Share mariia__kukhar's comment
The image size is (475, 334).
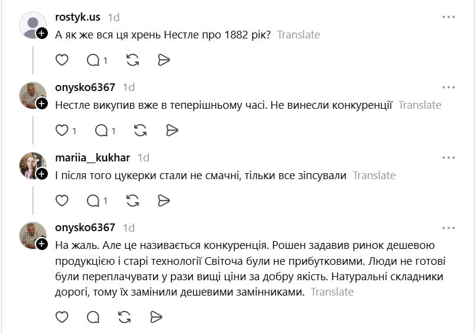(x=164, y=200)
